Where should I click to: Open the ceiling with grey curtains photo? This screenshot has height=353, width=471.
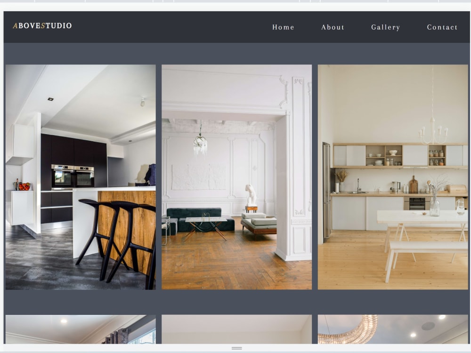click(81, 329)
